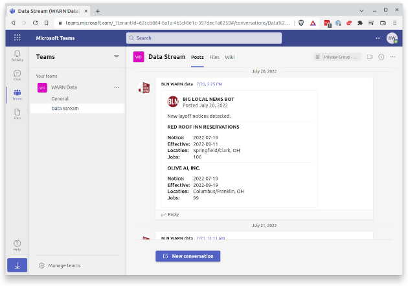Click the 7/21 11:11 AM timestamp link

coord(210,238)
